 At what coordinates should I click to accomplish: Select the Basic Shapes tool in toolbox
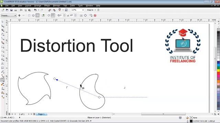coord(2,59)
